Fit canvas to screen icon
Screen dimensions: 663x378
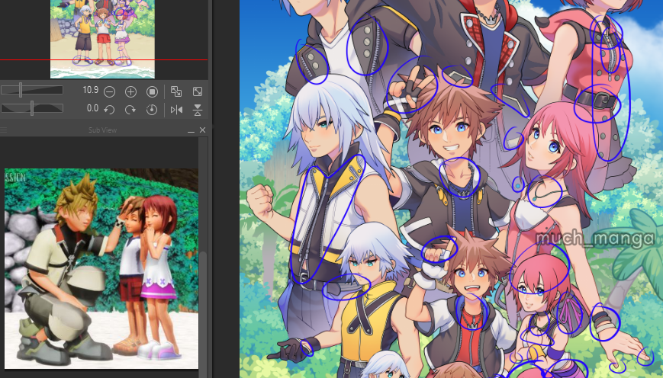pos(198,91)
